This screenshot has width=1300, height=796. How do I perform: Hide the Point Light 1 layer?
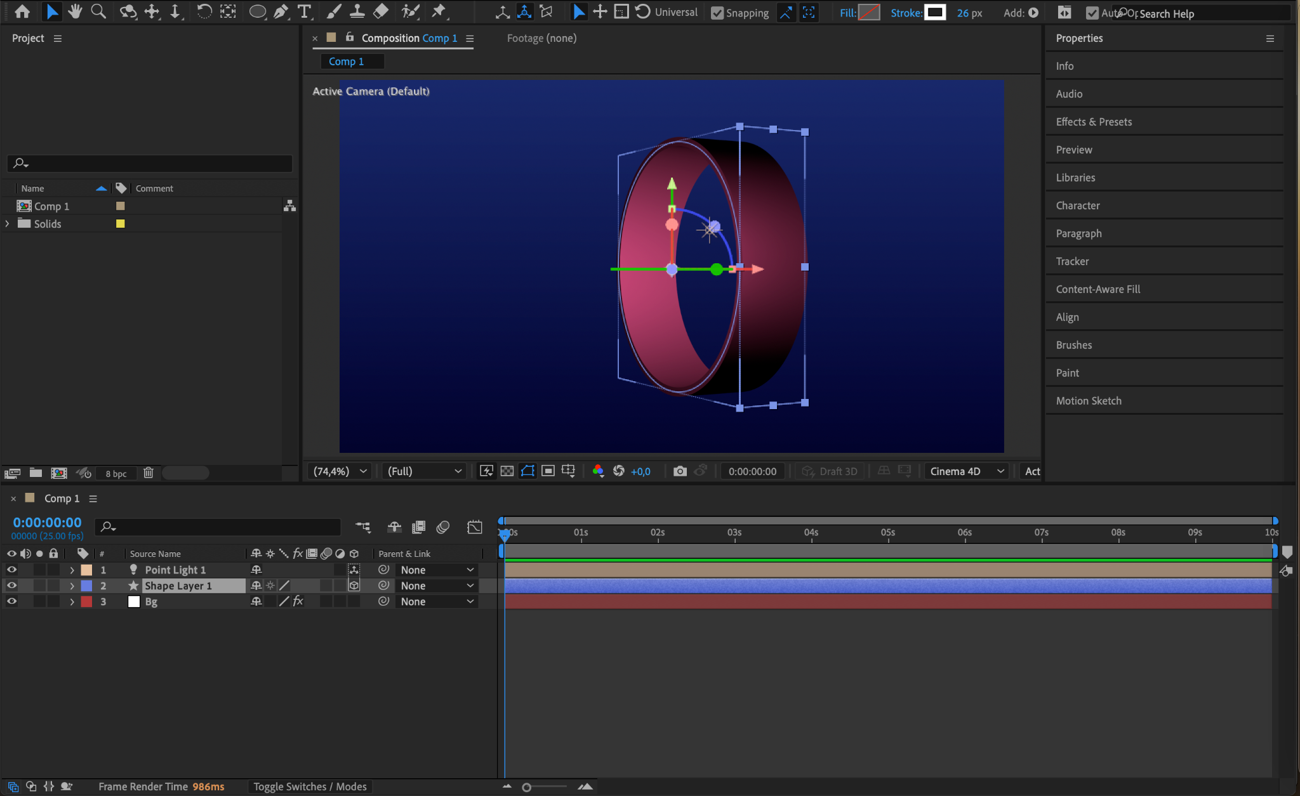(11, 570)
